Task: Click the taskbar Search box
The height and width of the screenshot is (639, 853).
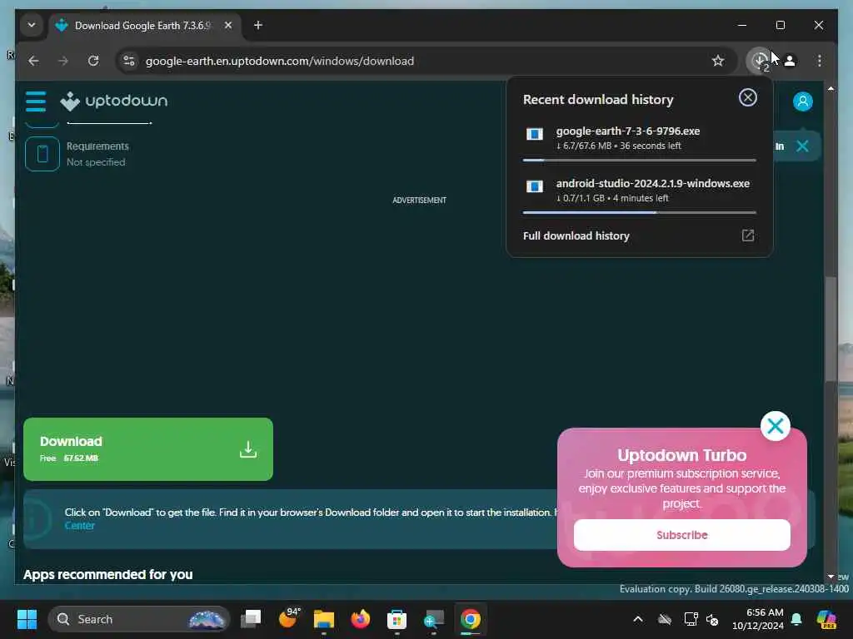Action: (x=139, y=619)
